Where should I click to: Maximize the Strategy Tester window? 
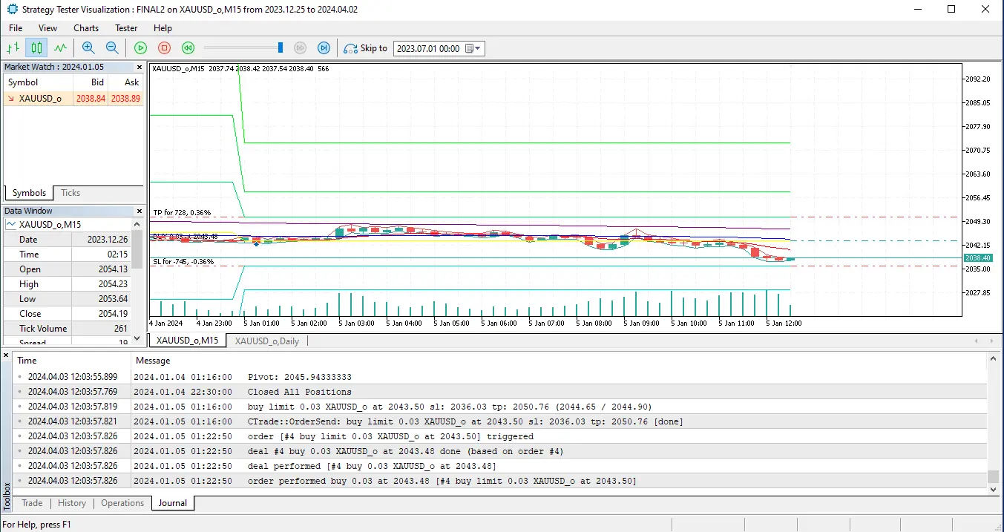click(951, 9)
